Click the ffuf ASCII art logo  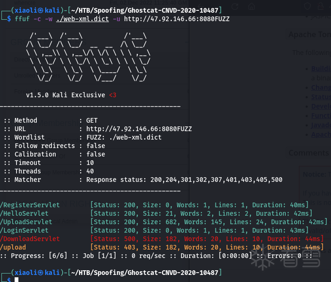(x=89, y=56)
